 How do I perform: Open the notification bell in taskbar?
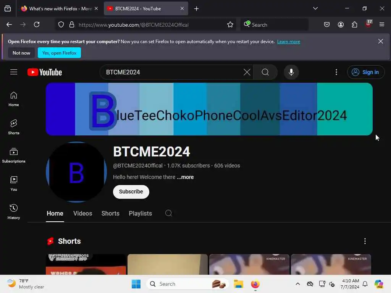click(365, 284)
